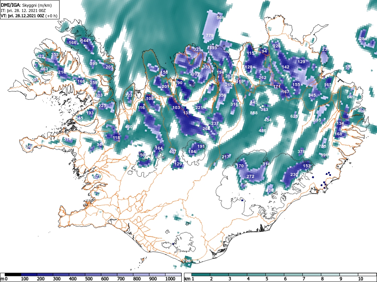
Task: Click the lightest swatch between km 9 and 10
Action: [x=349, y=274]
